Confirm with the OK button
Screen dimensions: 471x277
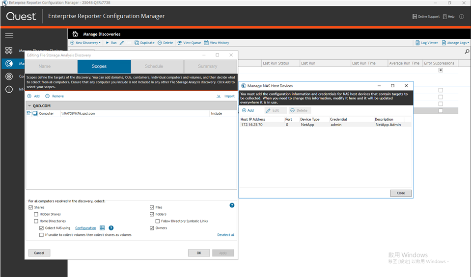click(x=199, y=253)
